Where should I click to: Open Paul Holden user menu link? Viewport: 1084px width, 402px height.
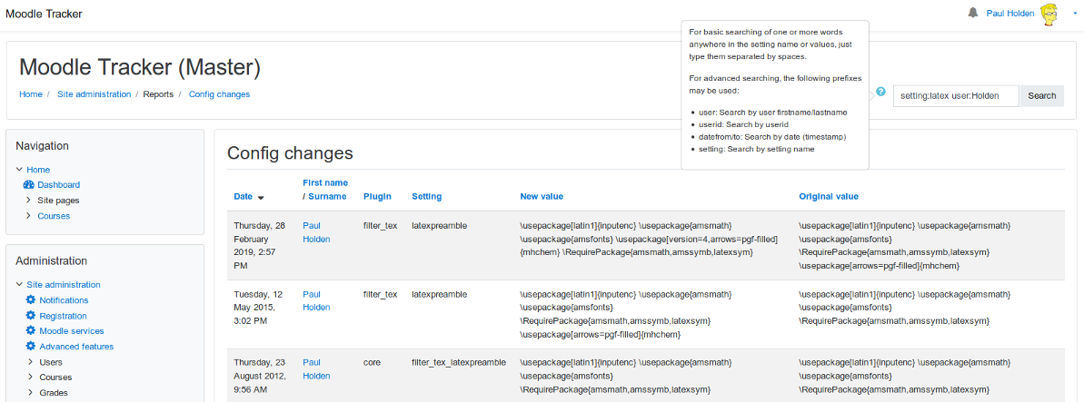click(x=1010, y=13)
